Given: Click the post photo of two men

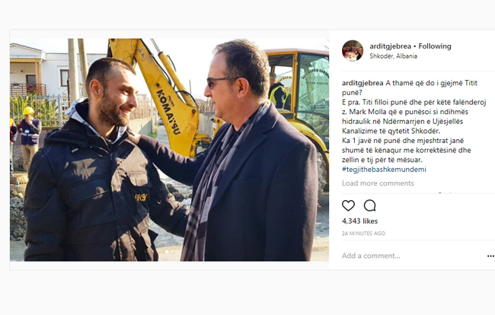Looking at the screenshot, I should coord(169,150).
